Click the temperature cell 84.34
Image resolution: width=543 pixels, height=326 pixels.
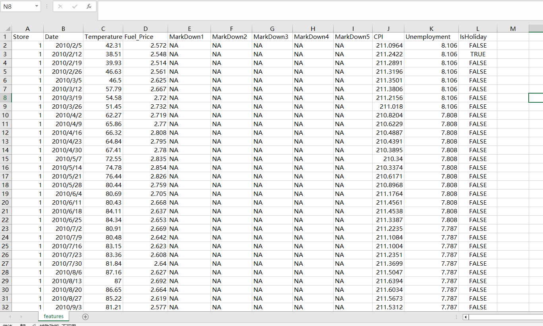(103, 220)
